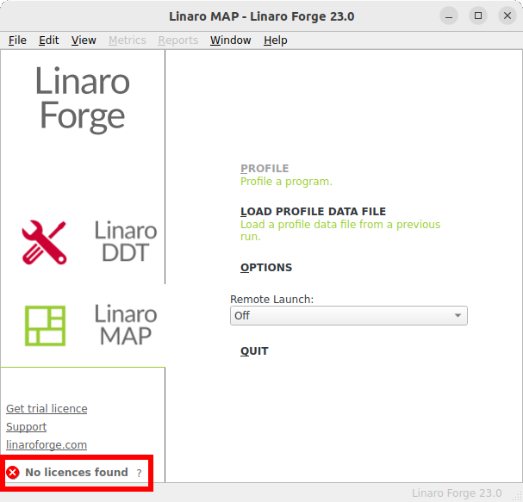Open the Window menu
The height and width of the screenshot is (502, 523).
pos(230,40)
